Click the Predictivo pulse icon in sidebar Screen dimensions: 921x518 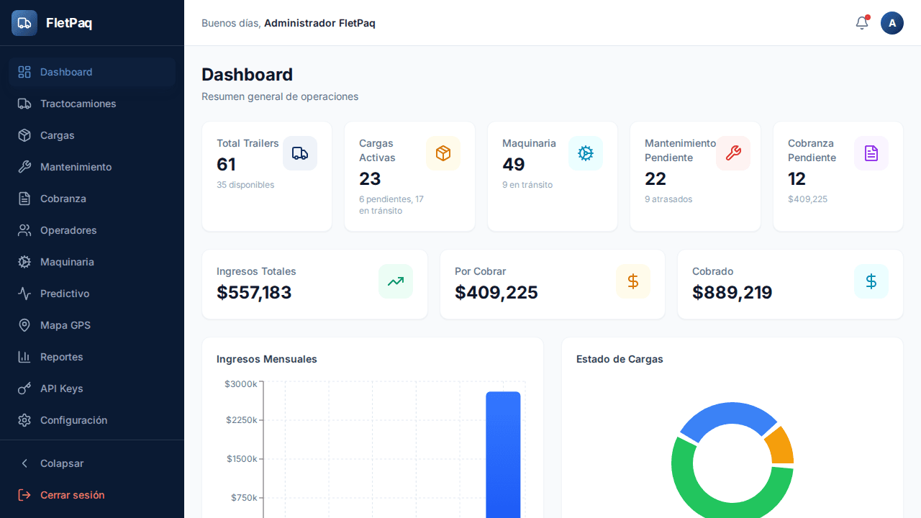(24, 294)
